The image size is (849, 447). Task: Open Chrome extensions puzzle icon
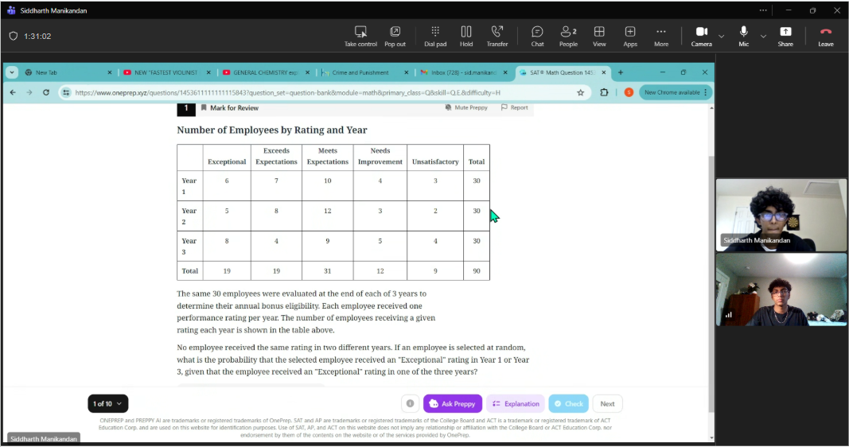click(604, 92)
